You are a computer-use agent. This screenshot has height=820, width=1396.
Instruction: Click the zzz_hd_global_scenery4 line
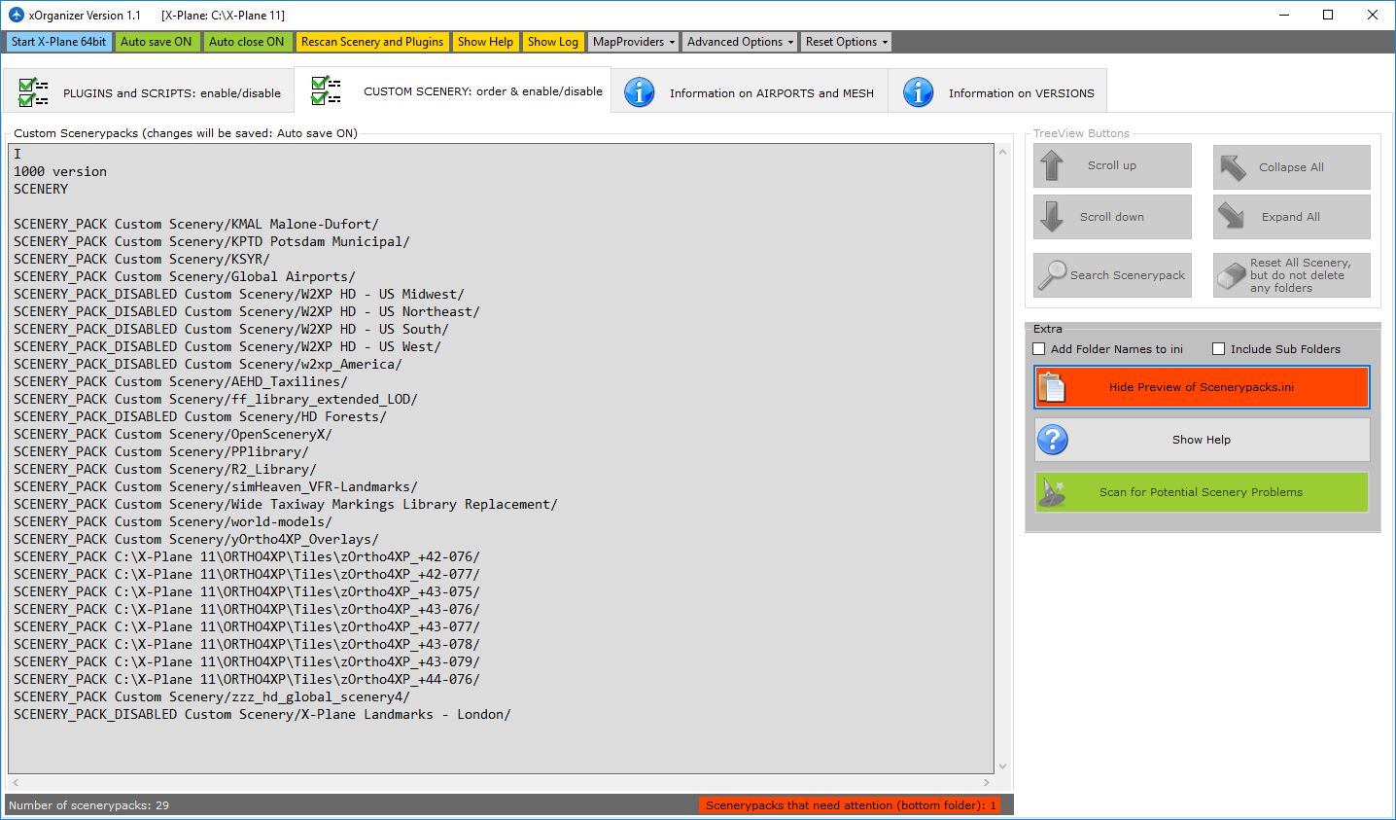(x=212, y=696)
